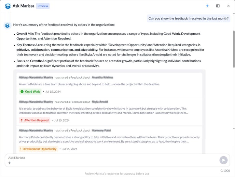Click the red arrow Attention Required icon

pyautogui.click(x=22, y=120)
